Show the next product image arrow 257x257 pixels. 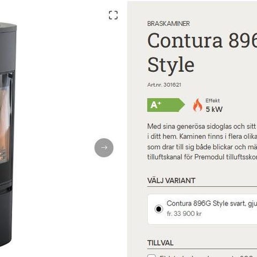(x=104, y=148)
